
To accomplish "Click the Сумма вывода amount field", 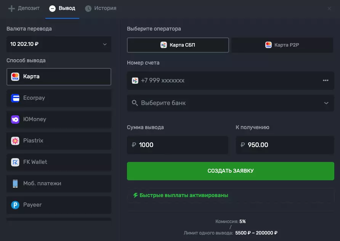I will pyautogui.click(x=178, y=145).
